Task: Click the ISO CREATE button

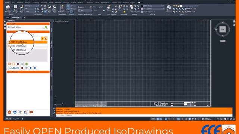Action: tap(14, 68)
